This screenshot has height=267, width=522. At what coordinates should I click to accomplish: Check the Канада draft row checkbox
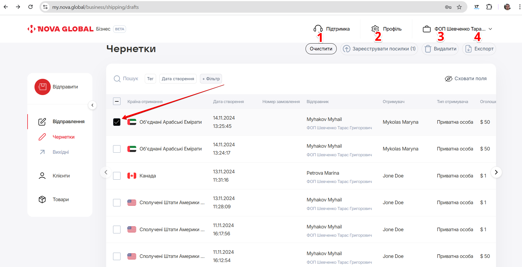coord(117,176)
